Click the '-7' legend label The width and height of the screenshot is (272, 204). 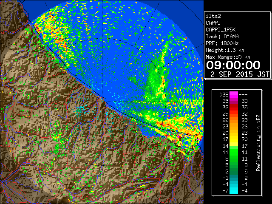click(225, 191)
